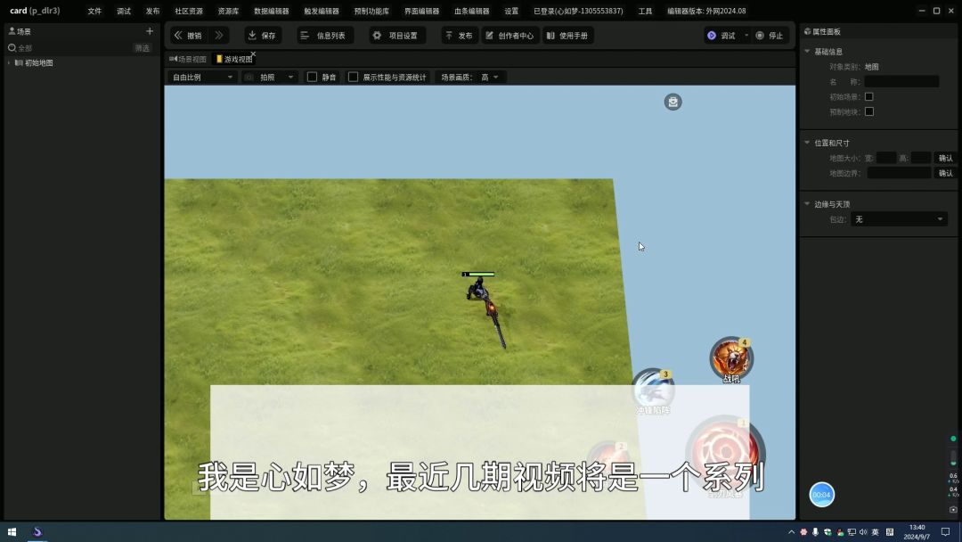This screenshot has height=542, width=962.
Task: Check the 初始场景 checkbox
Action: [x=869, y=96]
